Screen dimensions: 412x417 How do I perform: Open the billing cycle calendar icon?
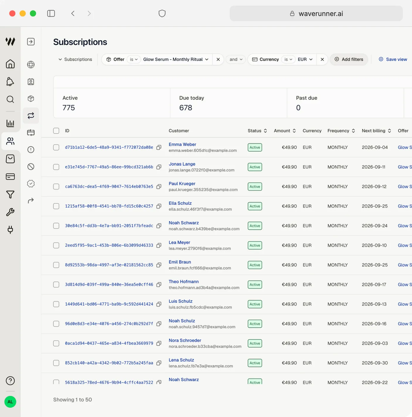click(31, 133)
